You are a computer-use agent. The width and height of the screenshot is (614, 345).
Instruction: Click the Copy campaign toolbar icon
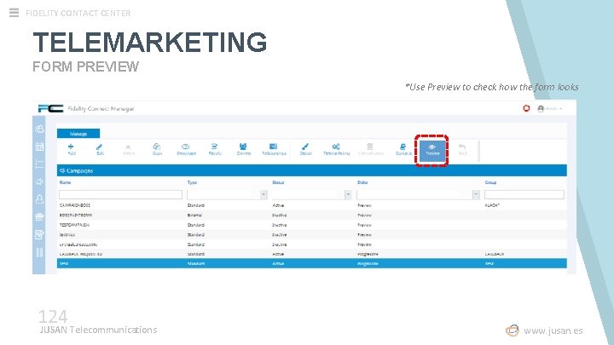click(157, 149)
